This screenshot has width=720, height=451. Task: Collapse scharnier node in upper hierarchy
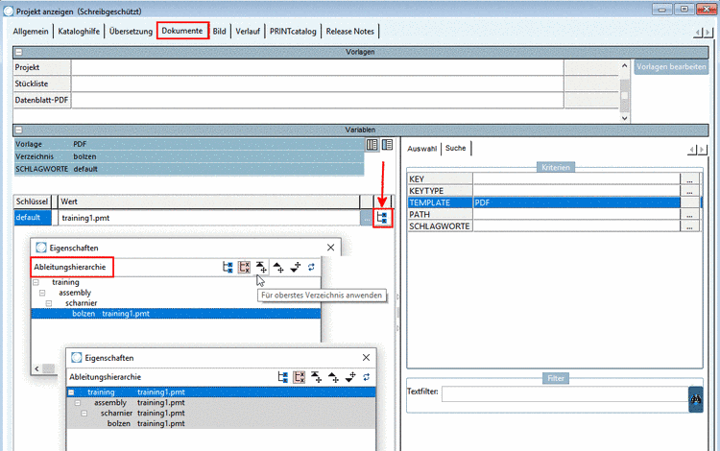pyautogui.click(x=49, y=303)
